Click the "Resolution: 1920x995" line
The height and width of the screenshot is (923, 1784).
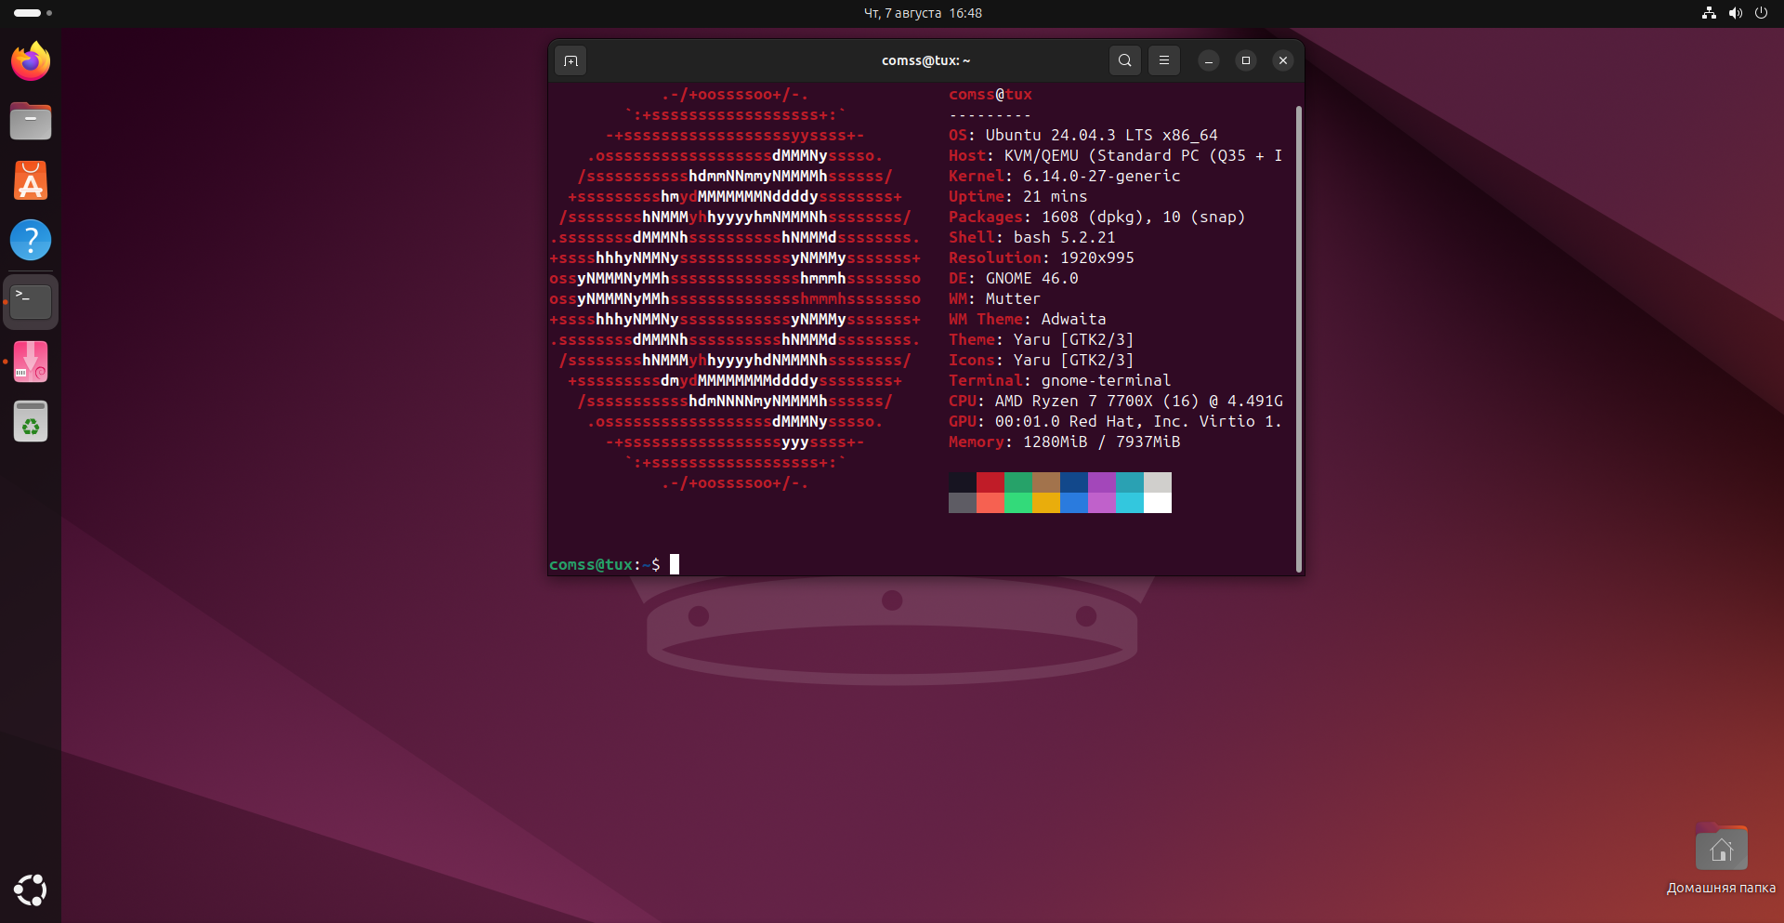1042,257
